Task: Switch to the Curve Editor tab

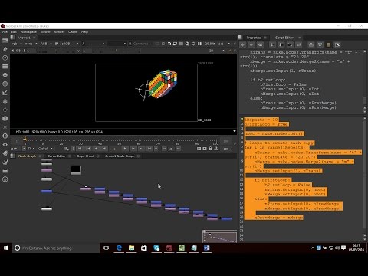Action: pyautogui.click(x=57, y=156)
